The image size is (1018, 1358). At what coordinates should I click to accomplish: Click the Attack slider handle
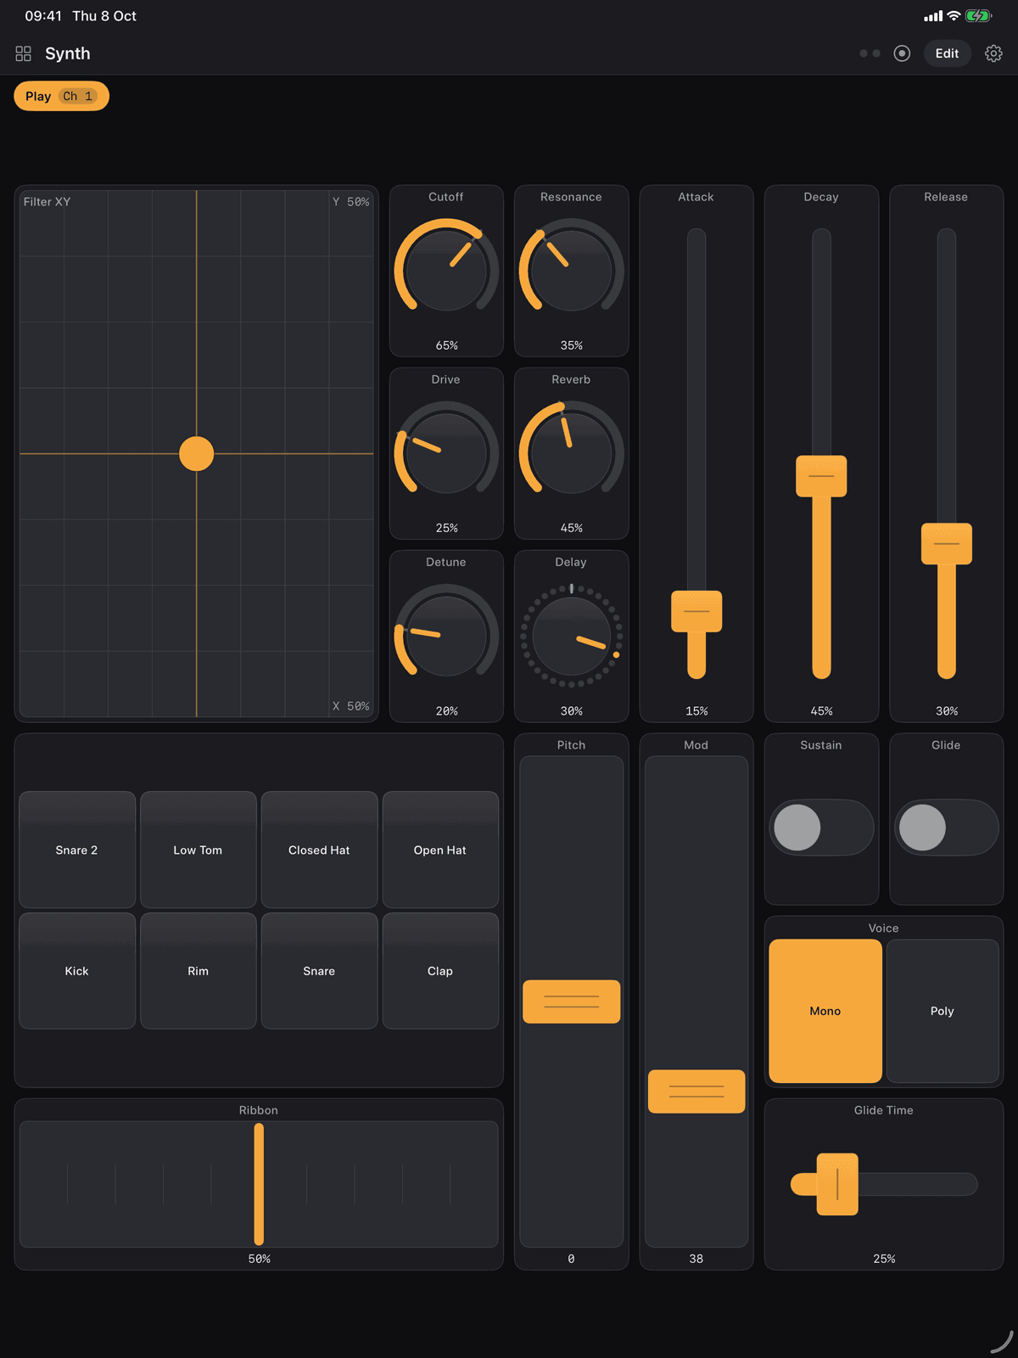tap(696, 611)
